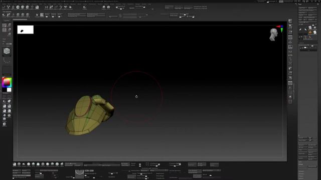Open the dark empty texture slot above the color picker
Screen dimensions: 321x180
click(7, 70)
